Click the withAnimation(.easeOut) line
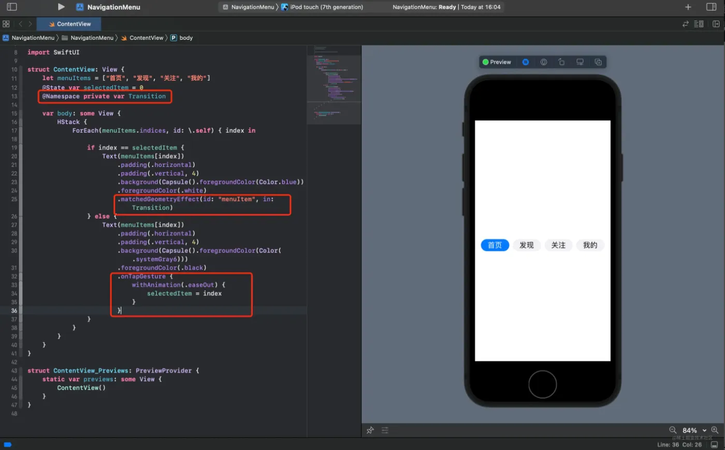This screenshot has width=725, height=450. coord(179,285)
